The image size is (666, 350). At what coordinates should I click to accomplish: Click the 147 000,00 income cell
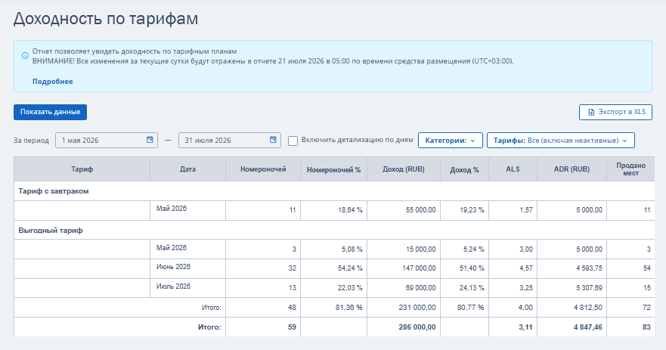404,268
